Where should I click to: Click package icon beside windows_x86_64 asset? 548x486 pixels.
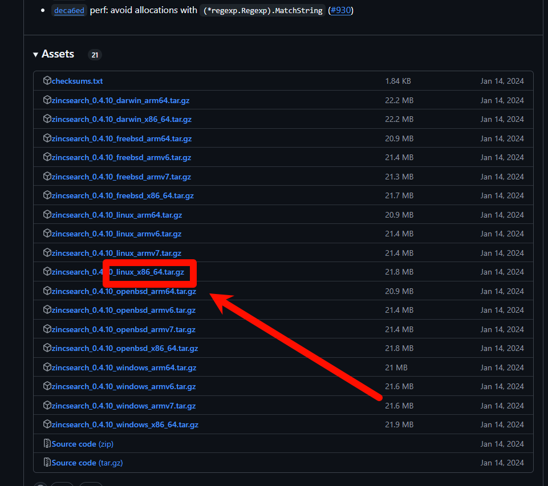pyautogui.click(x=47, y=424)
